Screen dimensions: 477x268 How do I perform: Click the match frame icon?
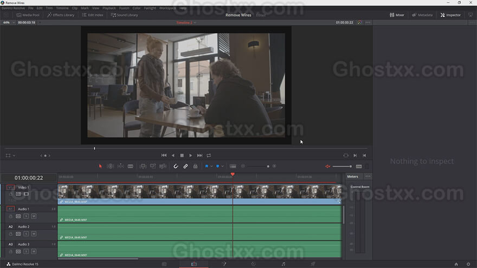[x=346, y=155]
